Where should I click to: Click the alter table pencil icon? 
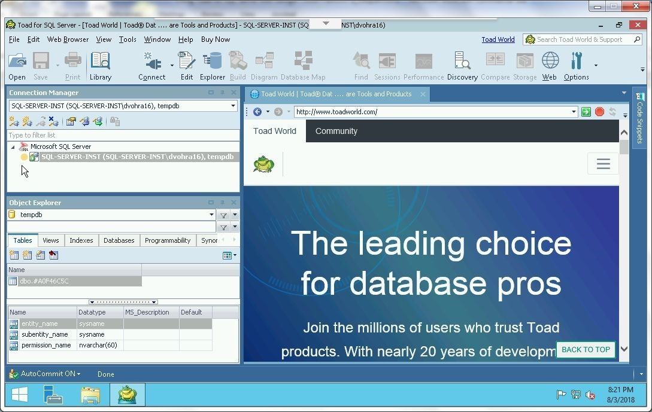[40, 255]
